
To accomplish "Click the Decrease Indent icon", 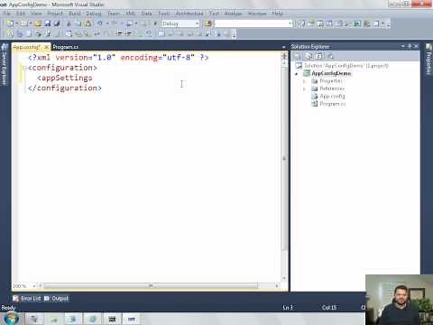I will click(118, 33).
